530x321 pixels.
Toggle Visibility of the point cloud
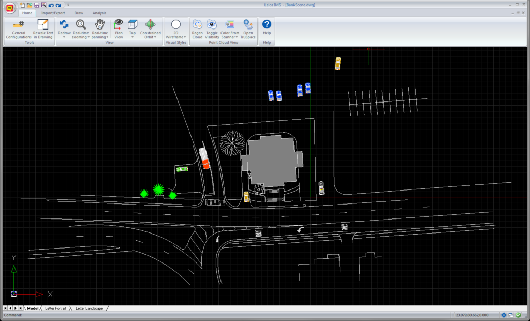212,29
